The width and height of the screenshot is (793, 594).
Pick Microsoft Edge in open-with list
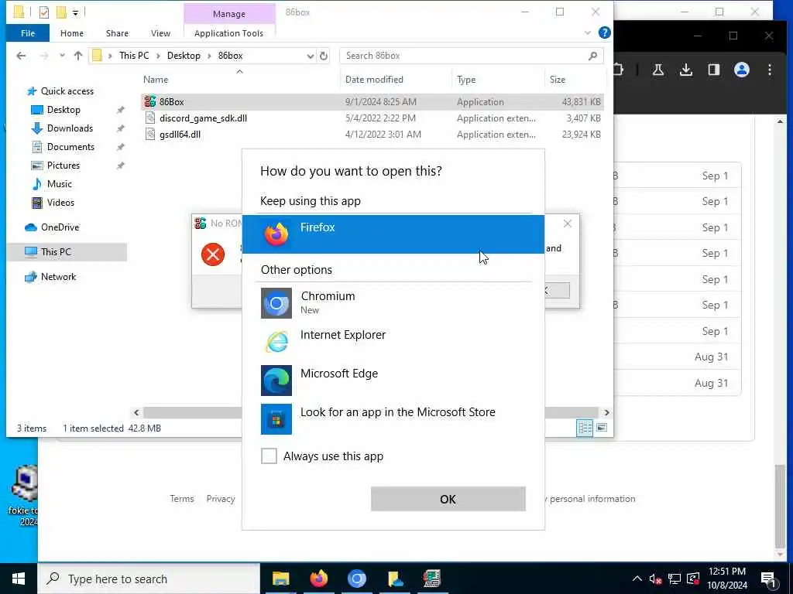[393, 380]
